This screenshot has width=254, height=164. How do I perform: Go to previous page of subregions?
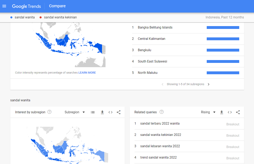coord(163,84)
